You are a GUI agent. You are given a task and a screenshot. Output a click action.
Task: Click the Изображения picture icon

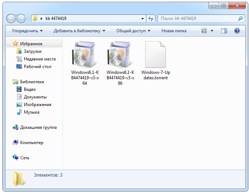[19, 105]
